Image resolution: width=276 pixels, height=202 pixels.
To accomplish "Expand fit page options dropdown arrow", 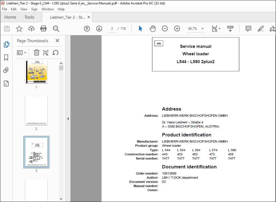I will [x=219, y=28].
